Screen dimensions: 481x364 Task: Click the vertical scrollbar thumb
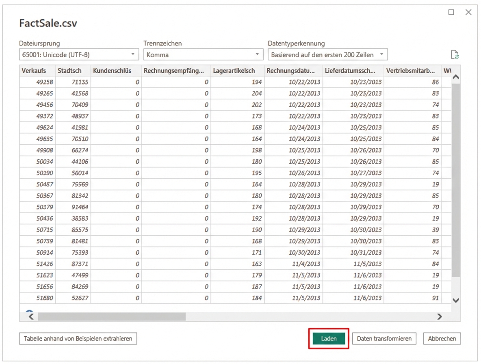(x=455, y=179)
